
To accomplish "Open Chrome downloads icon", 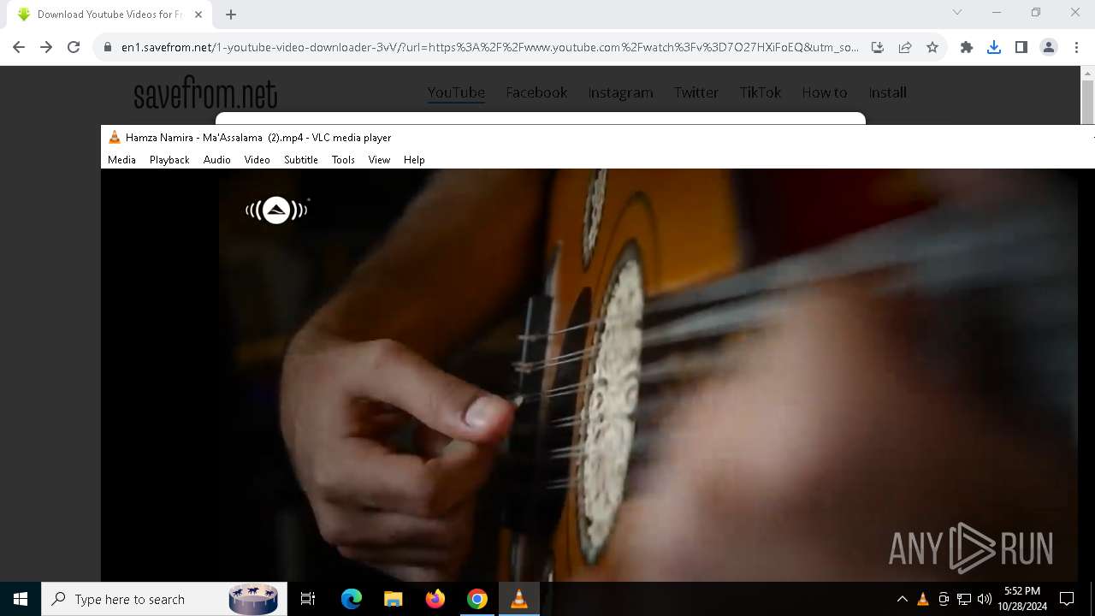I will click(x=994, y=48).
